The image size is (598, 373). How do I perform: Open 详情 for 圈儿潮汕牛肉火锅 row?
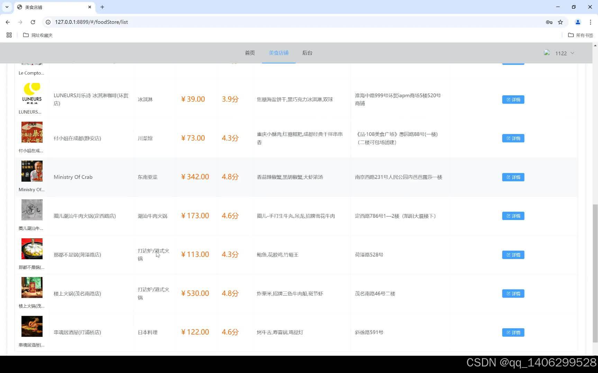(513, 216)
